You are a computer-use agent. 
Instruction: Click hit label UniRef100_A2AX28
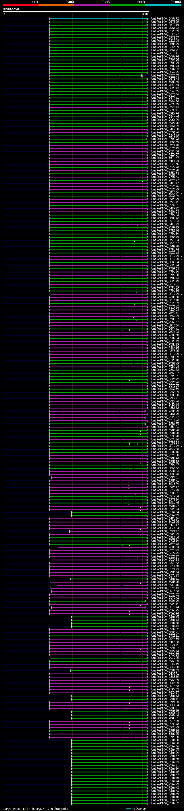(x=165, y=740)
